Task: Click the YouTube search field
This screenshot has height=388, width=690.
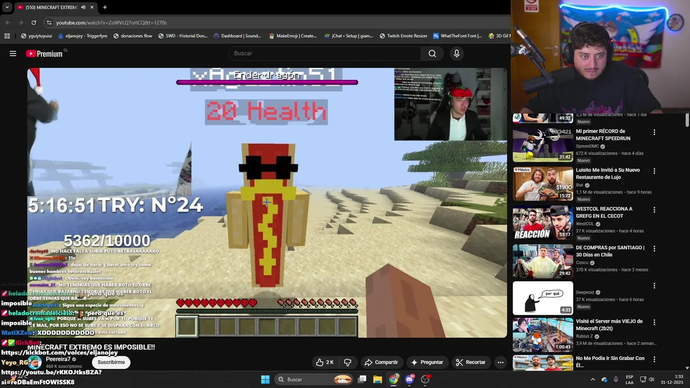Action: [325, 53]
